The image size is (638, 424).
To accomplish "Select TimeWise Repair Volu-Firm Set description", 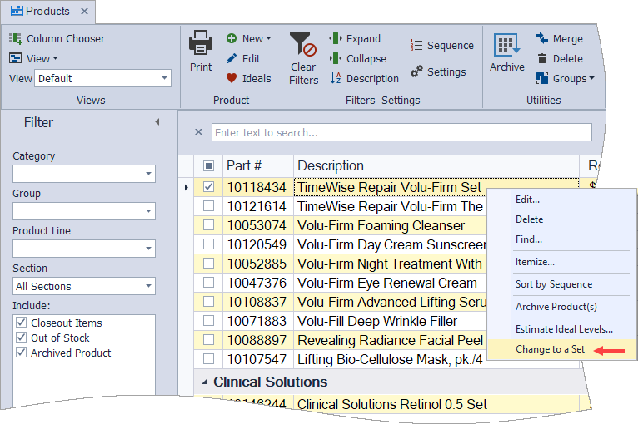I will tap(390, 187).
